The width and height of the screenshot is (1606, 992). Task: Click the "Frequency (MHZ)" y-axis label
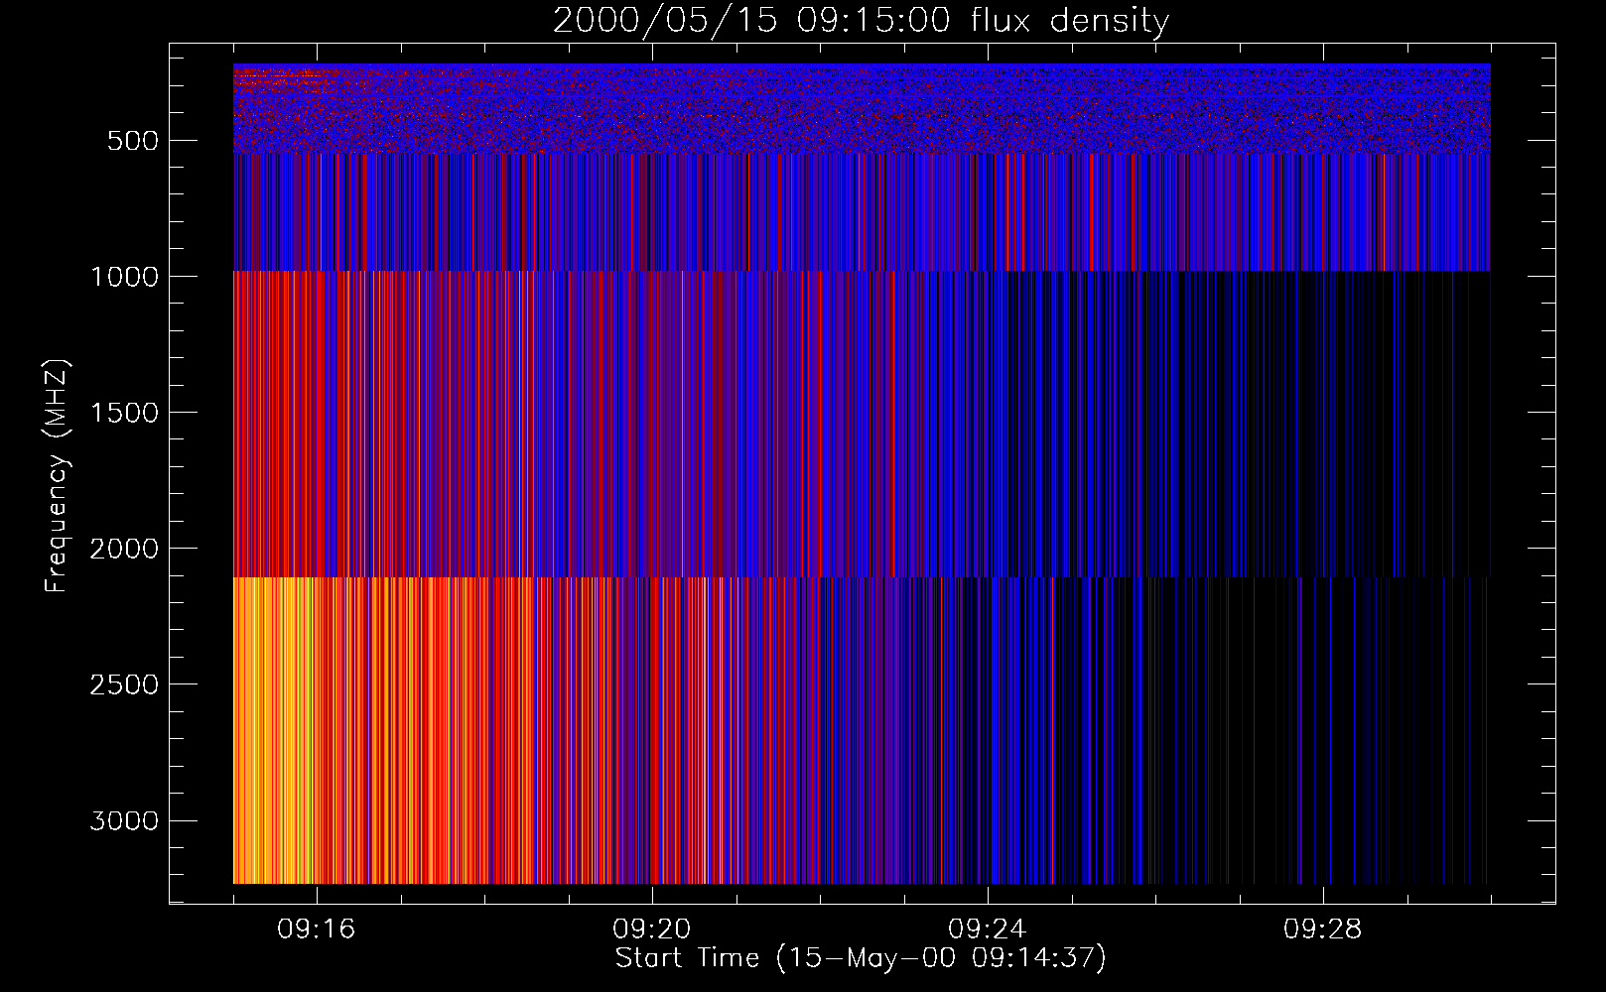click(x=57, y=476)
